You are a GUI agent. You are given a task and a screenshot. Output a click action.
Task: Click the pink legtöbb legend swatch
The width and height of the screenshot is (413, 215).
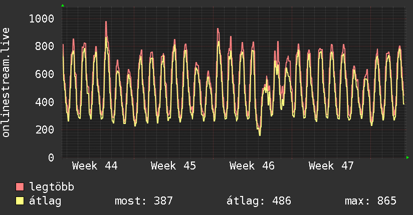[20, 186]
